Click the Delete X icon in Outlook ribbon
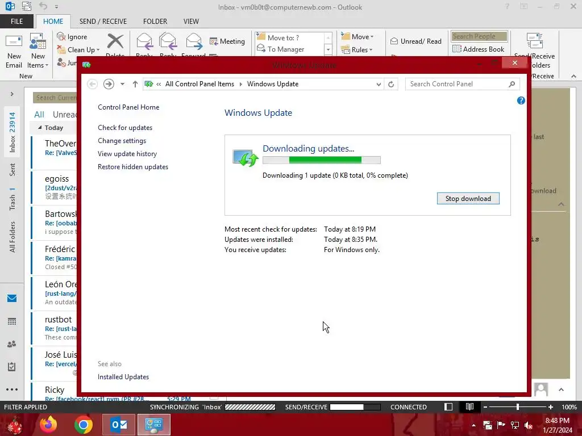Screen dimensions: 582x436 pos(115,41)
